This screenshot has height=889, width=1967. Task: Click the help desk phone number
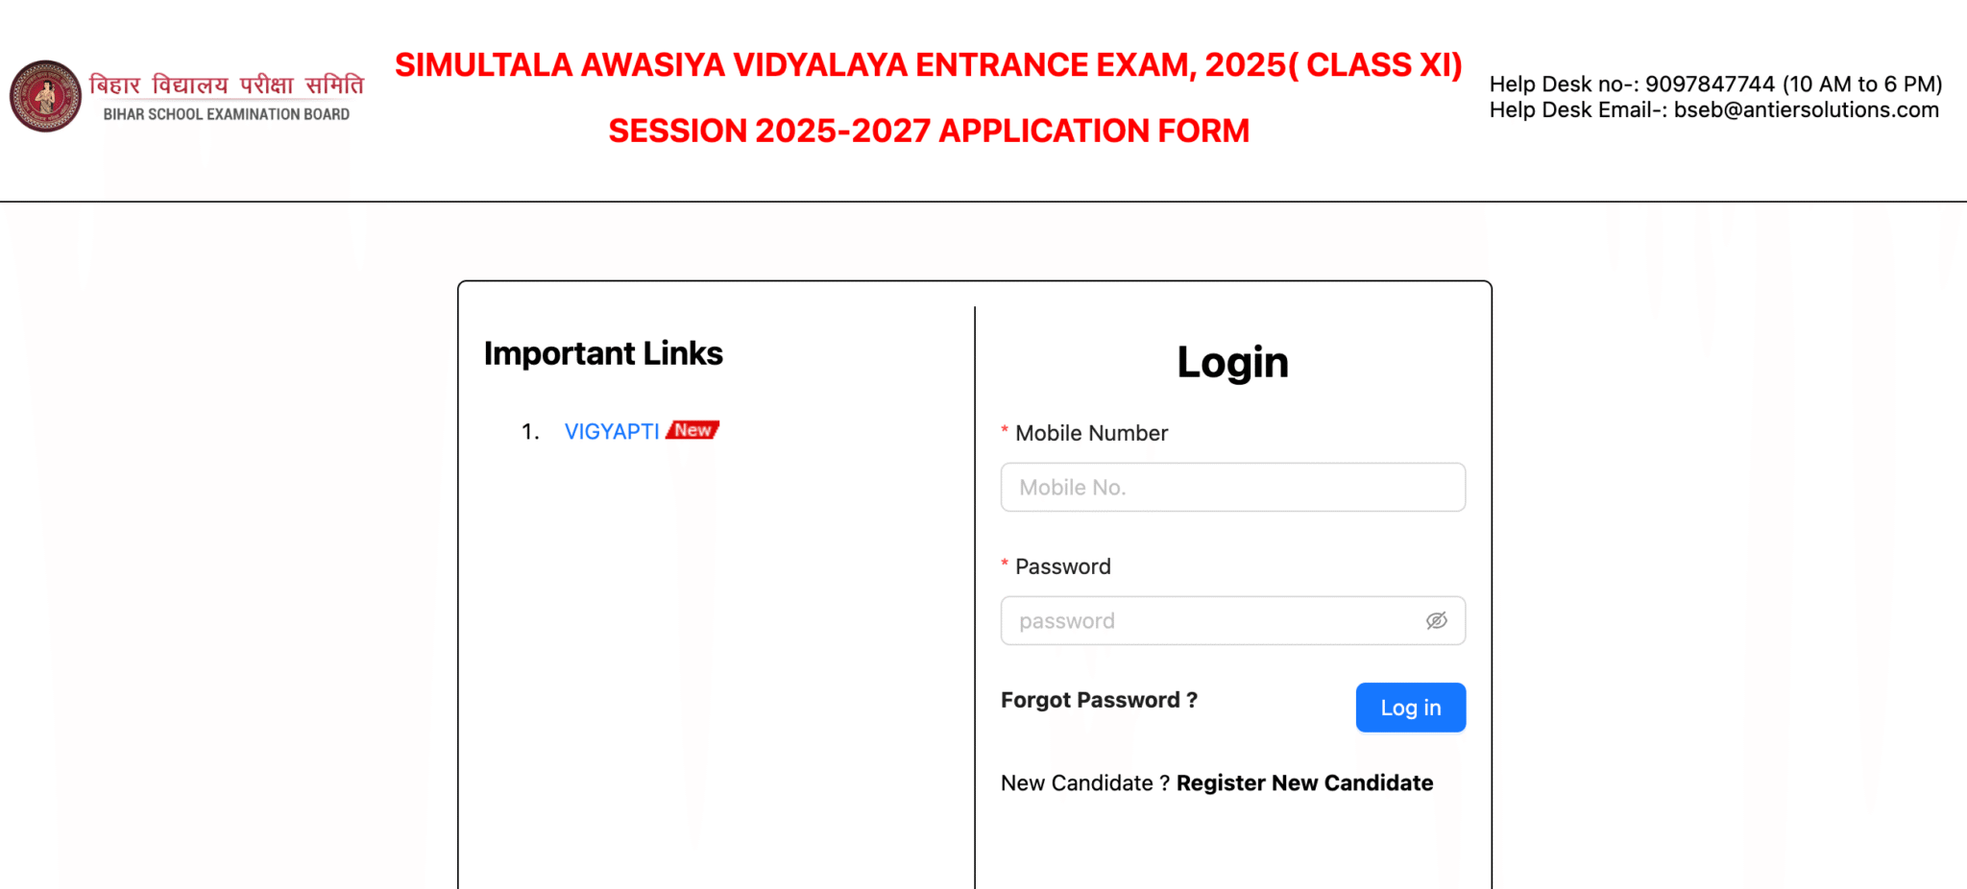[1710, 84]
